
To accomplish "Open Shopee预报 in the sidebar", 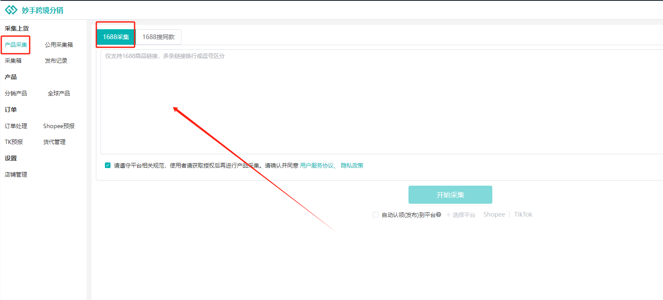I will coord(59,126).
